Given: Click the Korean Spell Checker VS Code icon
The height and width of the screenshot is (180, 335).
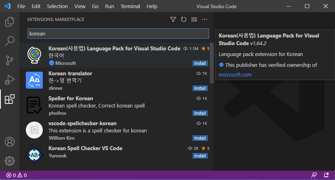Looking at the screenshot, I should (34, 155).
